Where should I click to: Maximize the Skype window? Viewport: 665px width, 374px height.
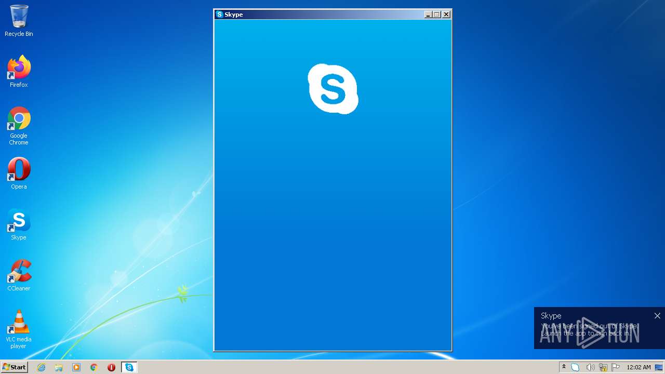[x=437, y=15]
